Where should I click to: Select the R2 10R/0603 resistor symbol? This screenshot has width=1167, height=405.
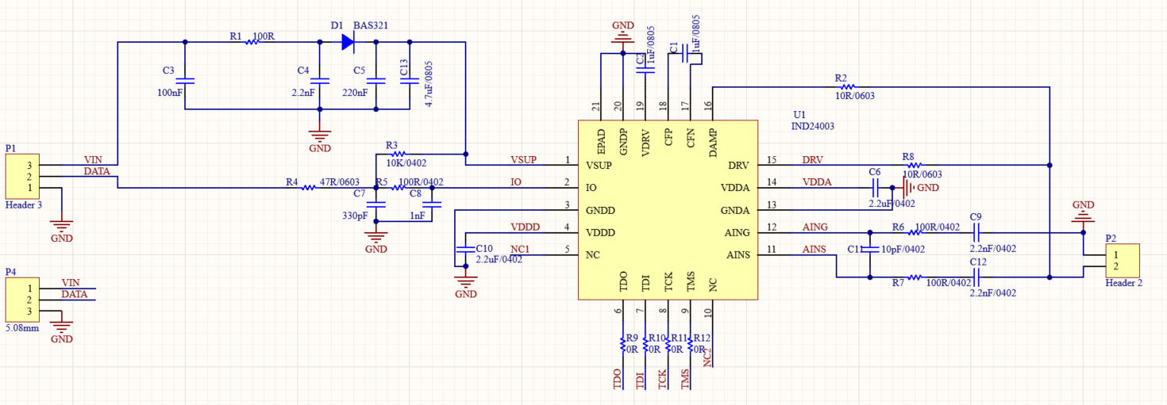848,86
